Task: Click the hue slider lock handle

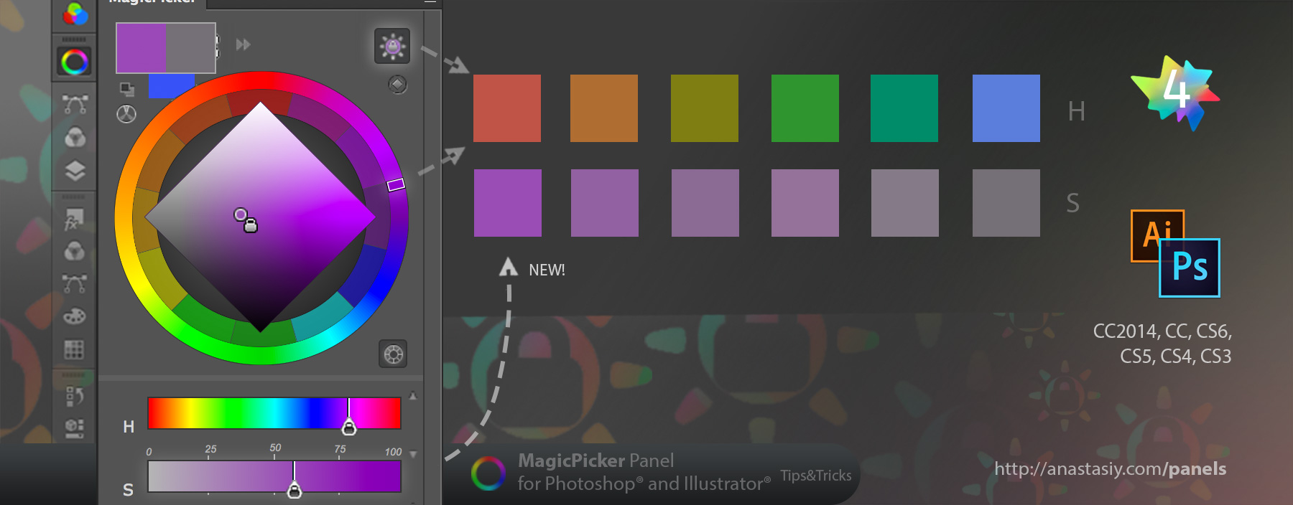Action: tap(349, 428)
